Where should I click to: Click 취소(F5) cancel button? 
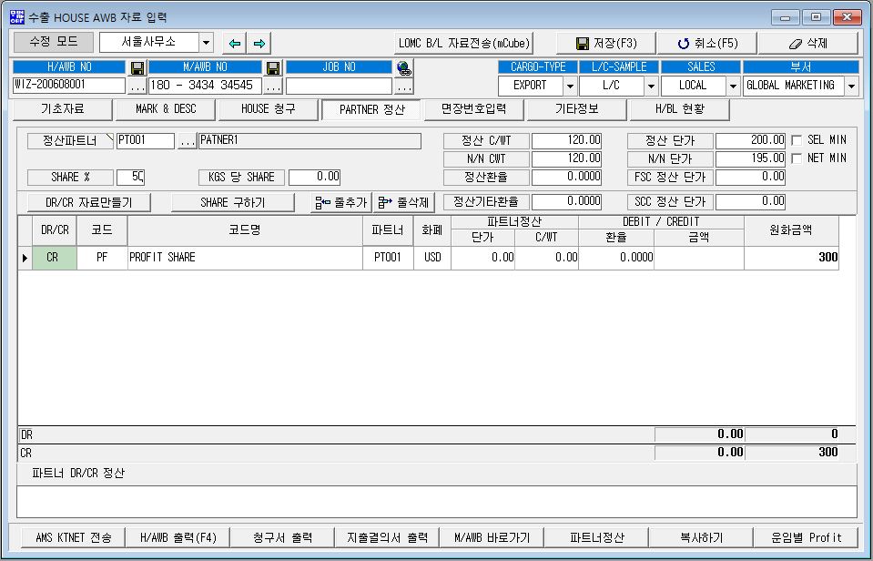pos(707,43)
